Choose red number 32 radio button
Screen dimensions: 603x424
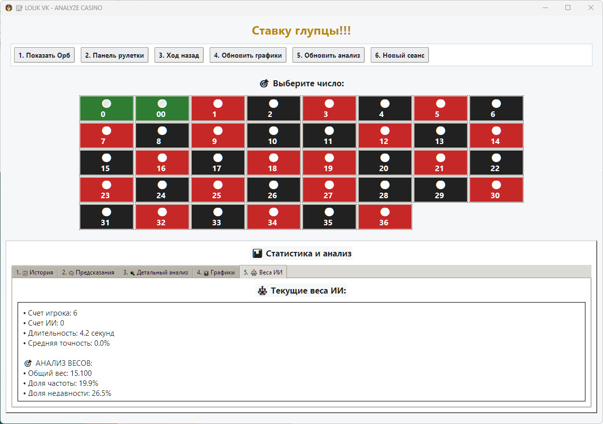pyautogui.click(x=162, y=217)
